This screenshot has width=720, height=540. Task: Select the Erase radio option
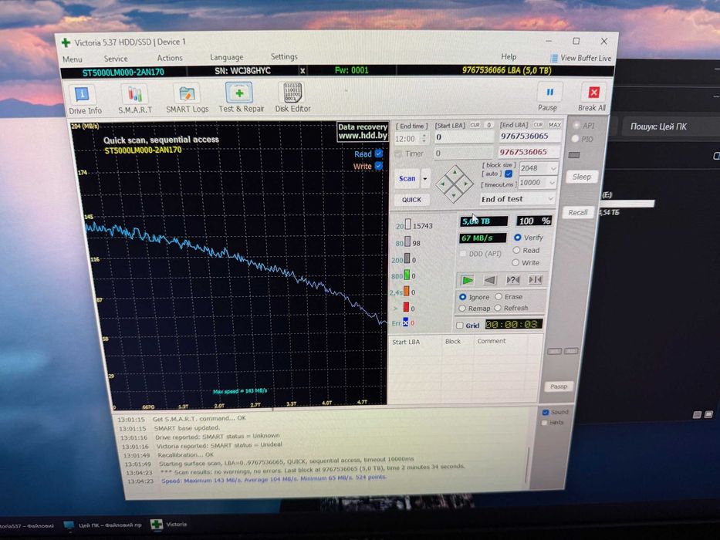[x=499, y=297]
